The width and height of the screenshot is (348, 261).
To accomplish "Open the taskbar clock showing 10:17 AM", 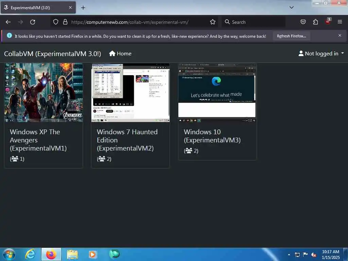I will [x=331, y=255].
